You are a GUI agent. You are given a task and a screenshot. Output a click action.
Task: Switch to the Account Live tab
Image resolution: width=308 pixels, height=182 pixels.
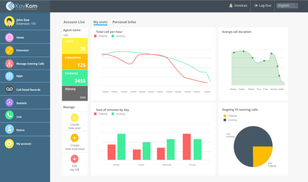coord(74,22)
